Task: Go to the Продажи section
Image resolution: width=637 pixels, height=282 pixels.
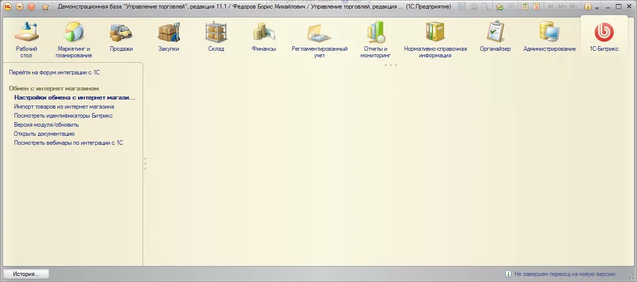Action: click(121, 37)
